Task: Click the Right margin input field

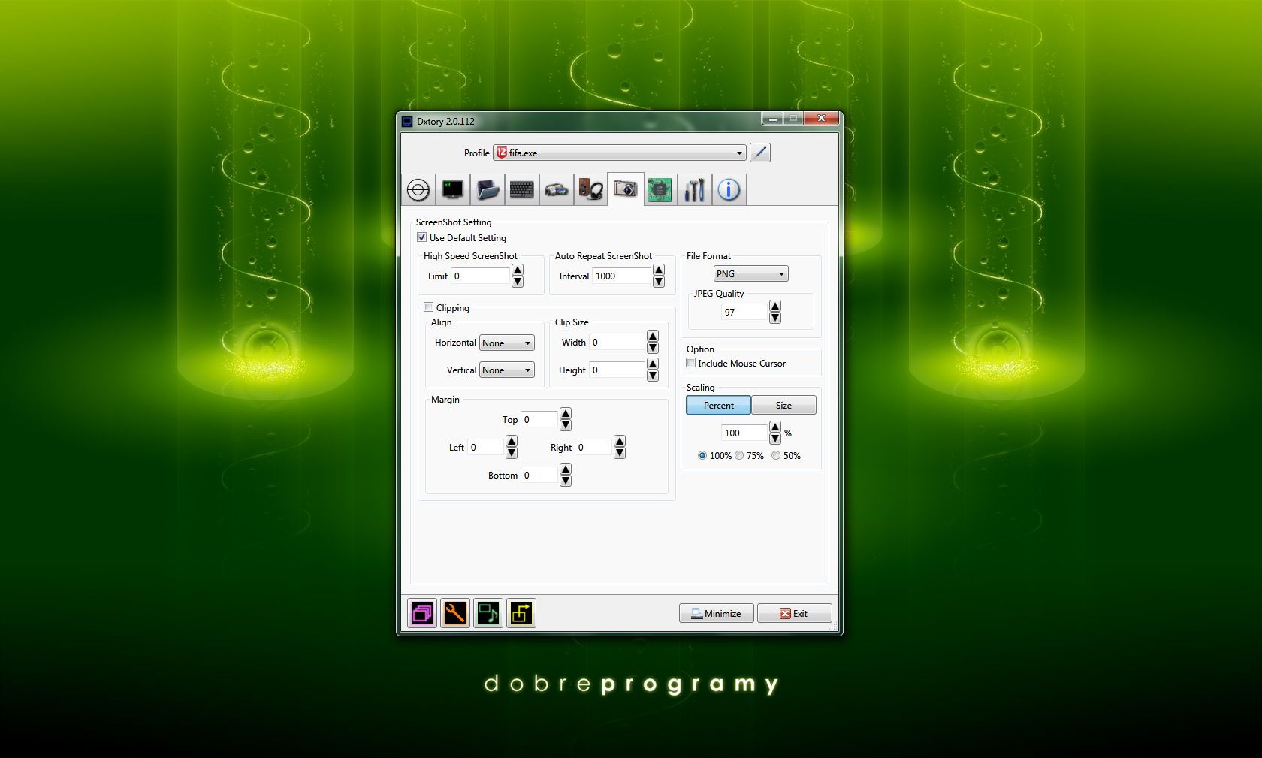Action: 594,447
